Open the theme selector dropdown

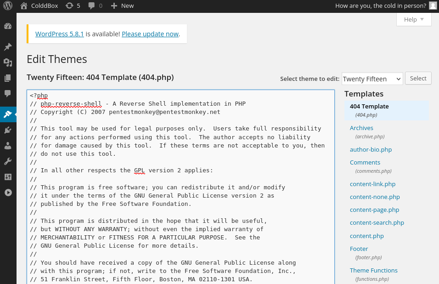click(372, 79)
